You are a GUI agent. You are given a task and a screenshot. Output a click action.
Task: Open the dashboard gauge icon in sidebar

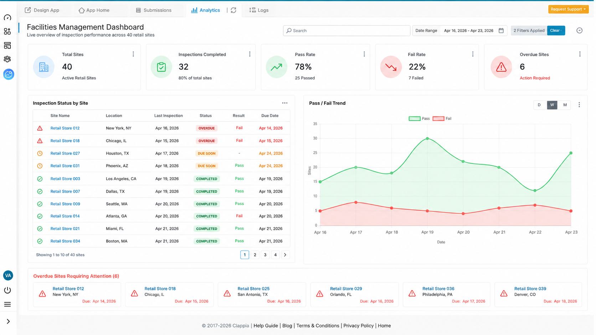[7, 17]
